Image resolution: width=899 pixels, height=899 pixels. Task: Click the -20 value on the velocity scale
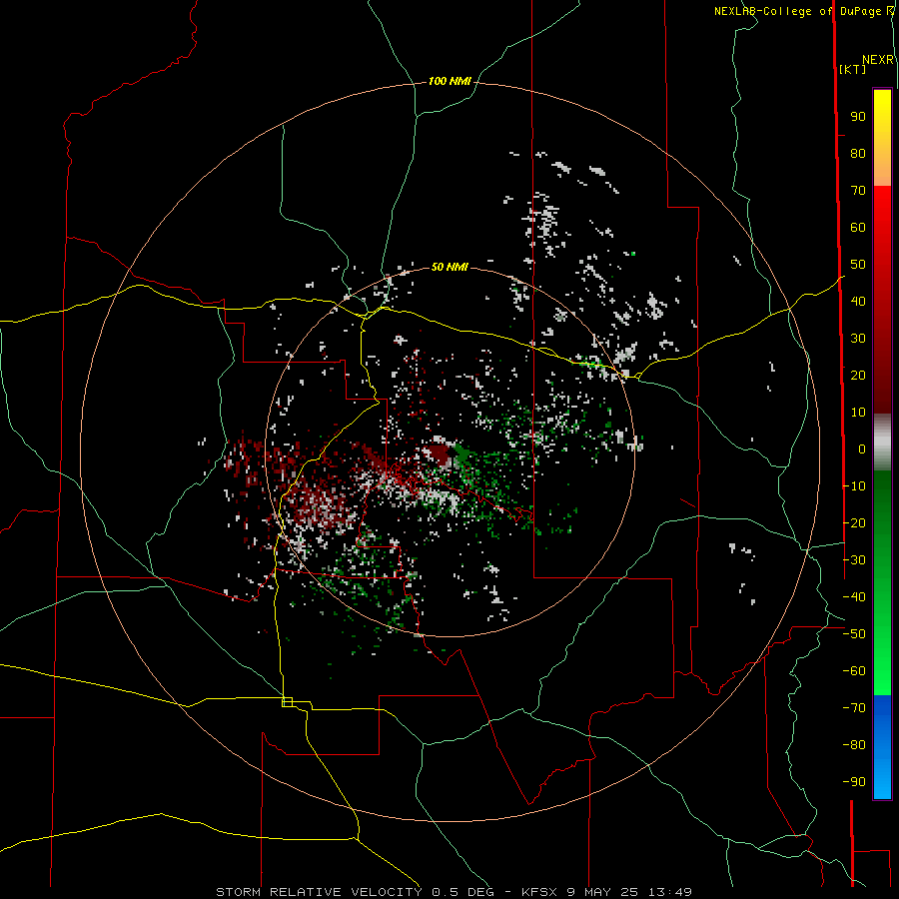click(854, 523)
